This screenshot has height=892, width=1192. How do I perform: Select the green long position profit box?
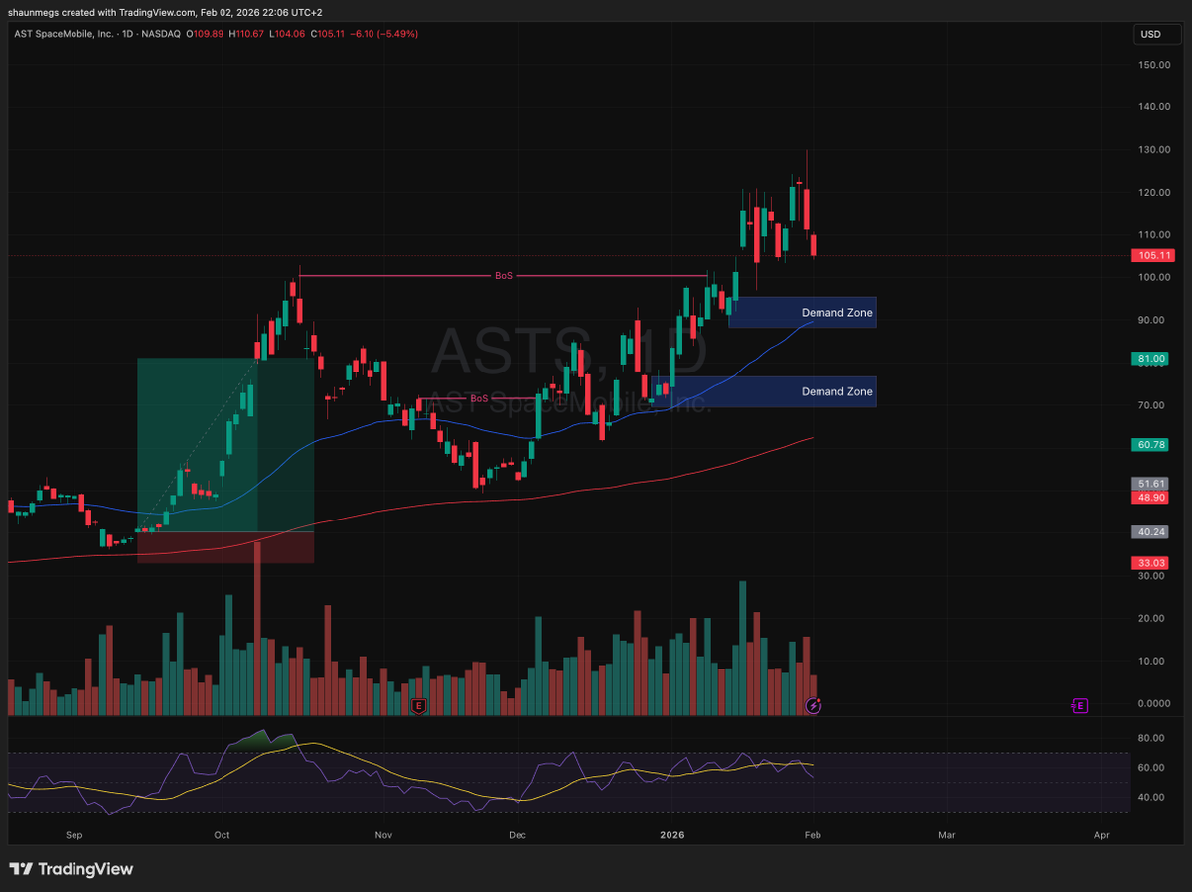(225, 444)
